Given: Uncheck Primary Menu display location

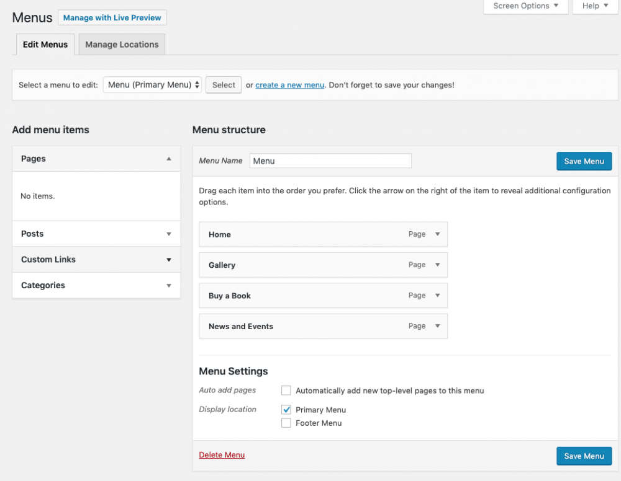Looking at the screenshot, I should coord(286,410).
